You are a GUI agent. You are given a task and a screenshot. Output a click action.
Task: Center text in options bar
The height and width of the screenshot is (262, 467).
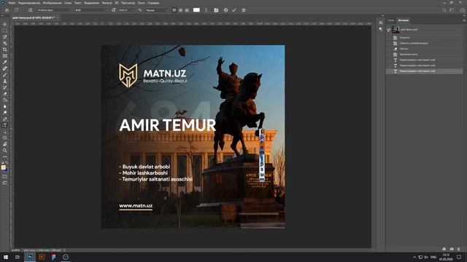[x=180, y=10]
